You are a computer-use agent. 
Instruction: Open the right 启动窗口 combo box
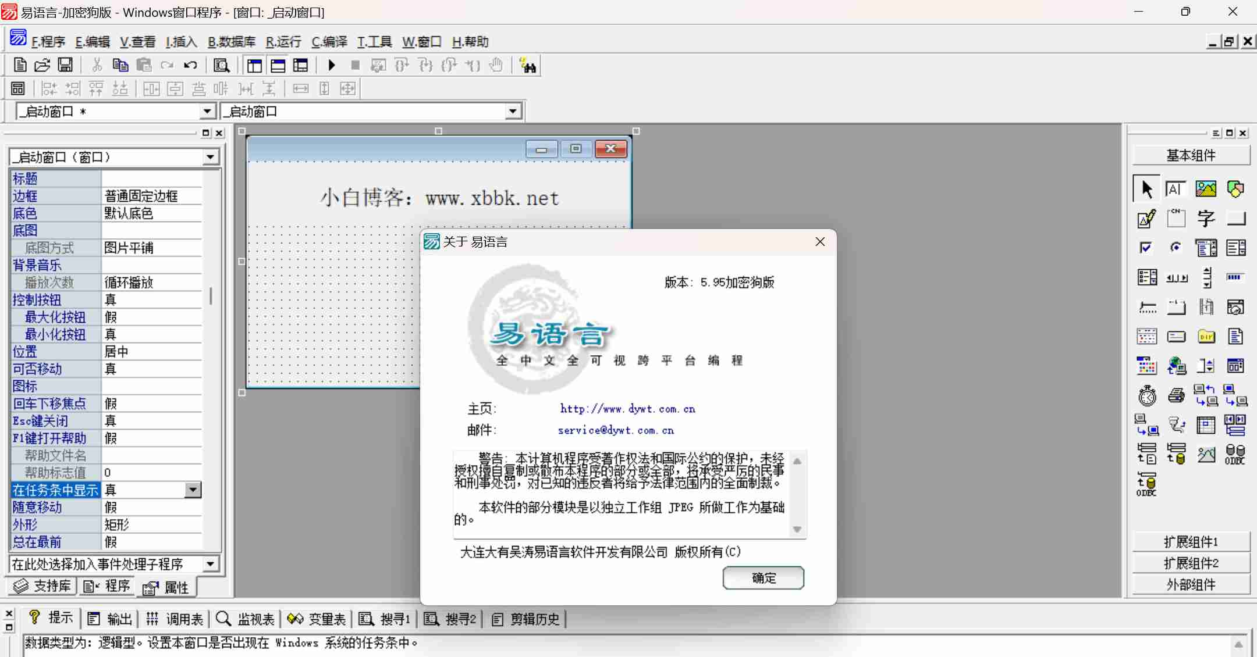512,111
